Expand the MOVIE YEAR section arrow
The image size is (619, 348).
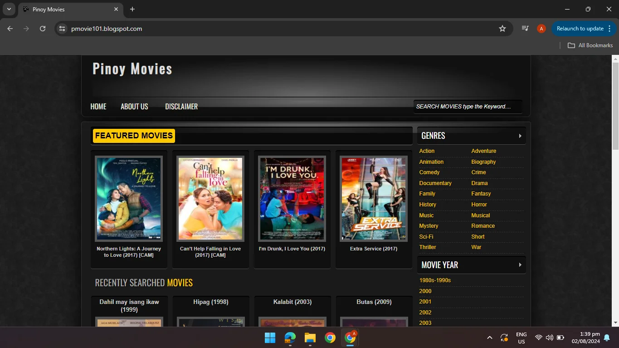pyautogui.click(x=520, y=265)
